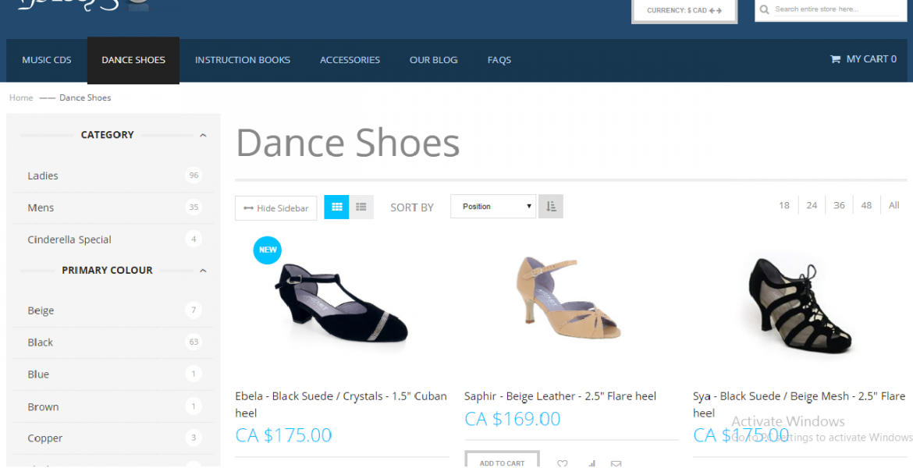The width and height of the screenshot is (913, 468).
Task: Filter by Black primary colour
Action: [x=41, y=342]
